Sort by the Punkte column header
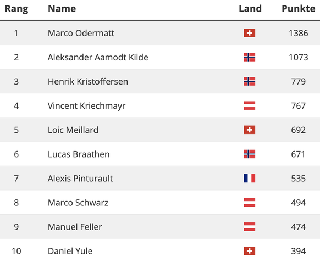This screenshot has height=262, width=320. (x=299, y=9)
